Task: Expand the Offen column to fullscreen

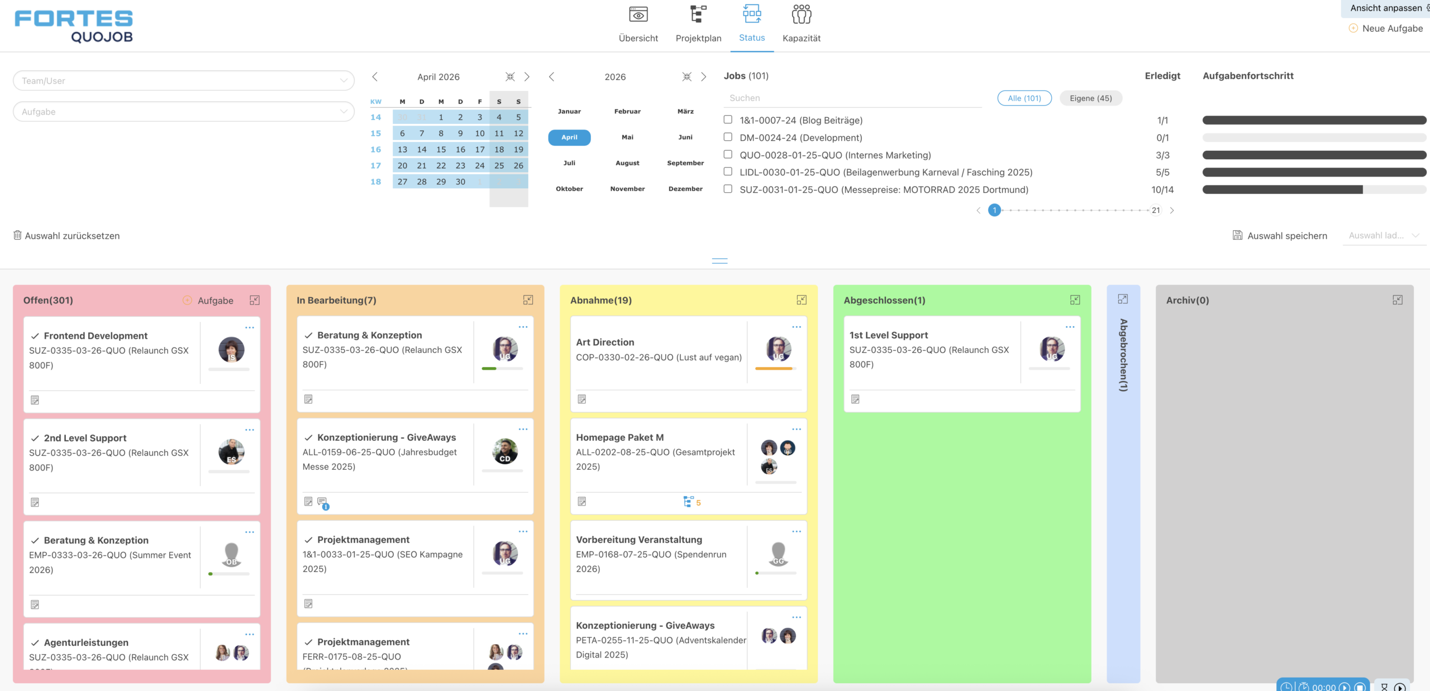Action: (x=255, y=300)
